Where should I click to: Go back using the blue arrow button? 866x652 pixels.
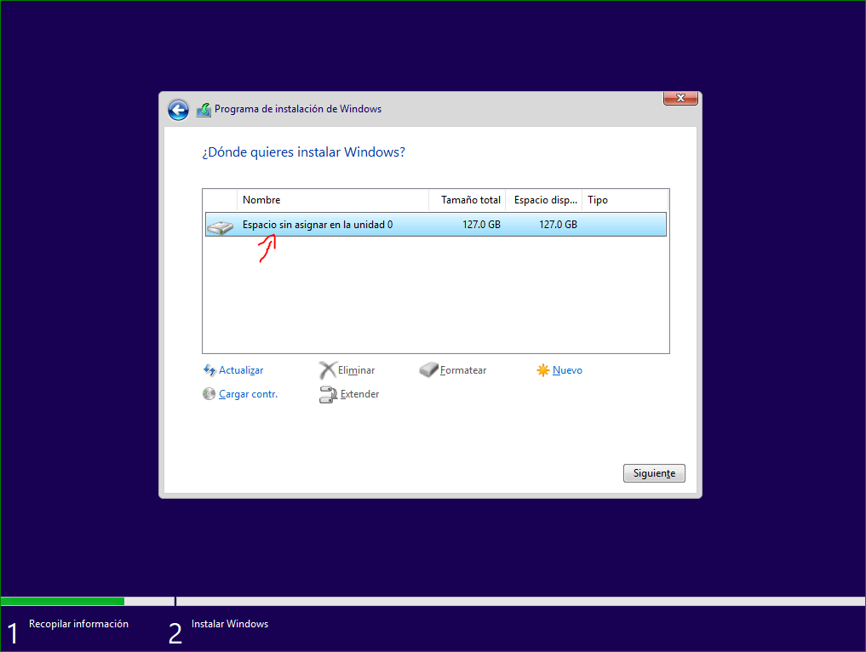178,110
